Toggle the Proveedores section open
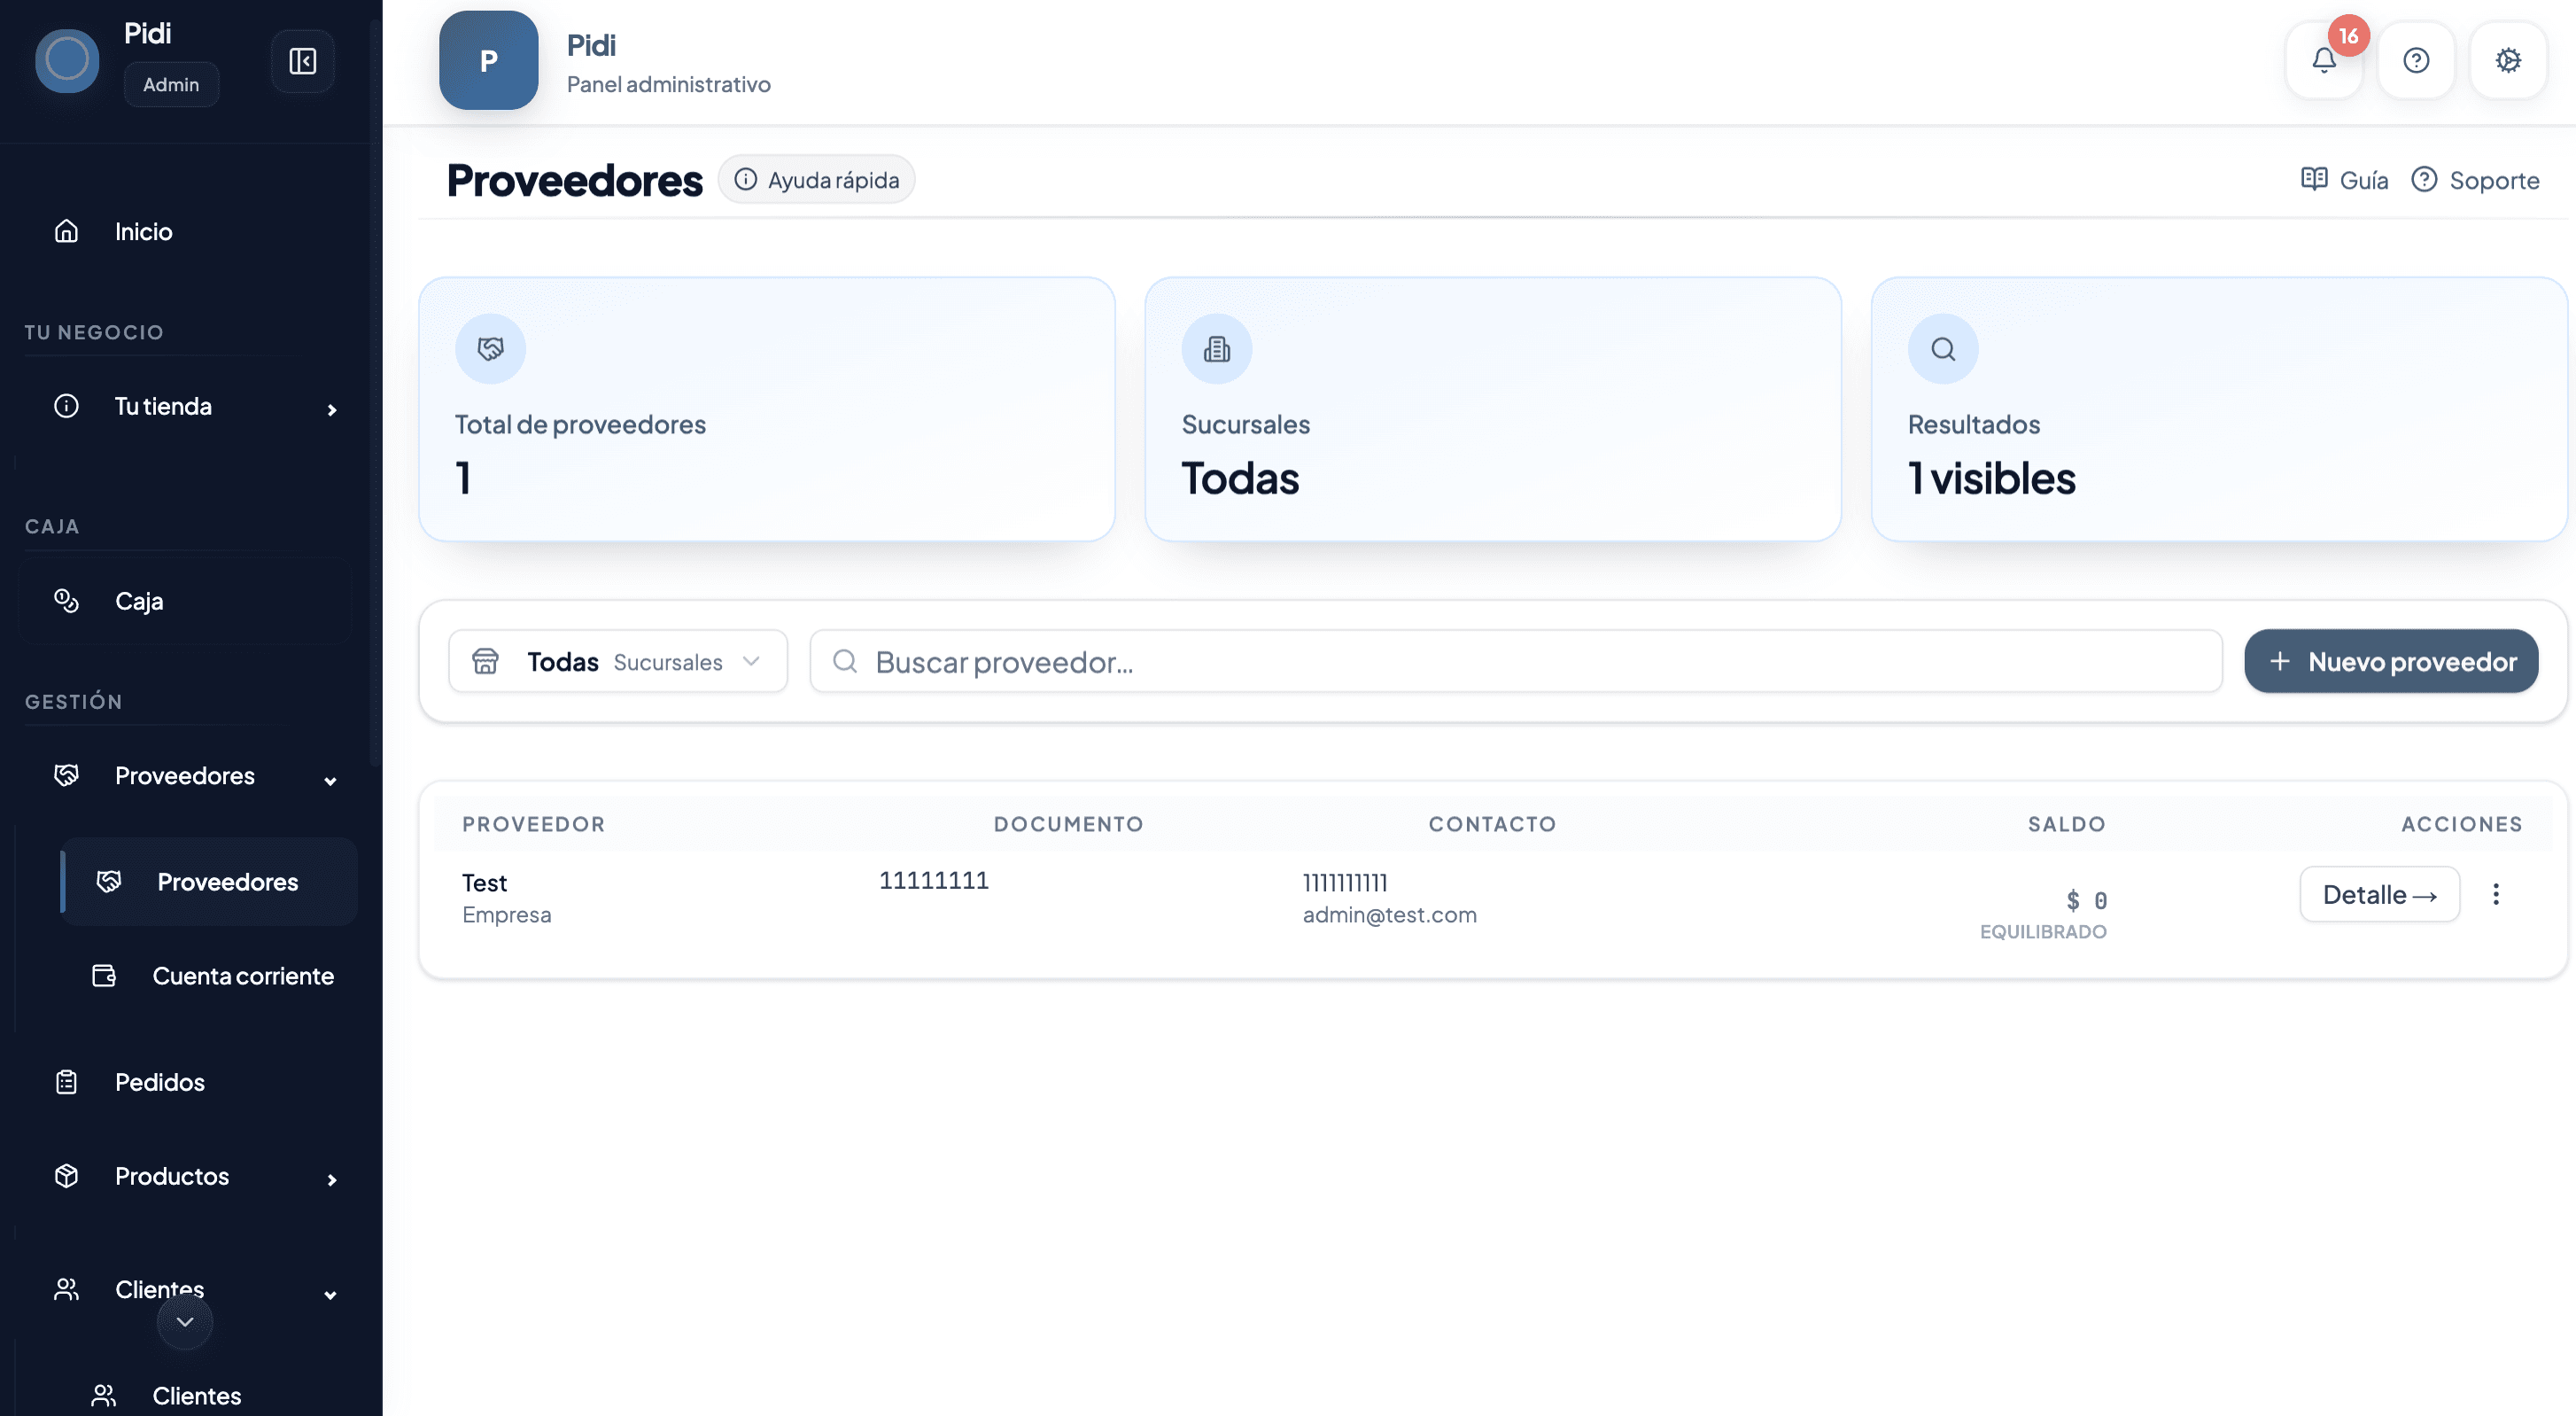Viewport: 2576px width, 1416px height. [x=330, y=779]
